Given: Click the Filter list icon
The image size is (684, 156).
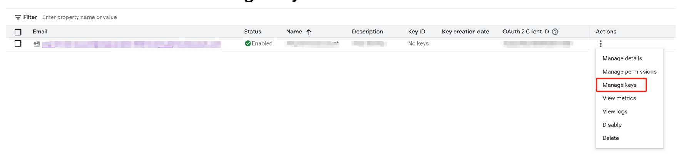Looking at the screenshot, I should 18,17.
